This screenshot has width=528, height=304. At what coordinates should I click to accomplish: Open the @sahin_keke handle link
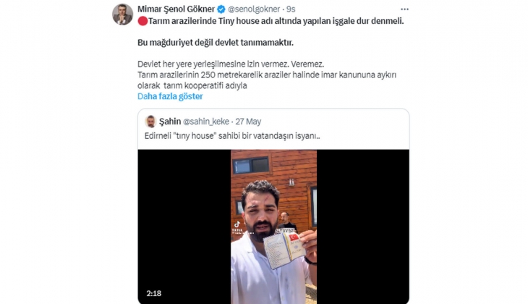[206, 122]
